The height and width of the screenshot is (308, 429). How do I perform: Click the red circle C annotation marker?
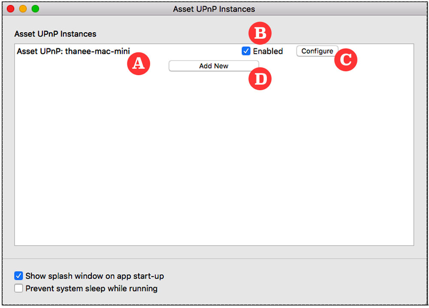coord(346,60)
